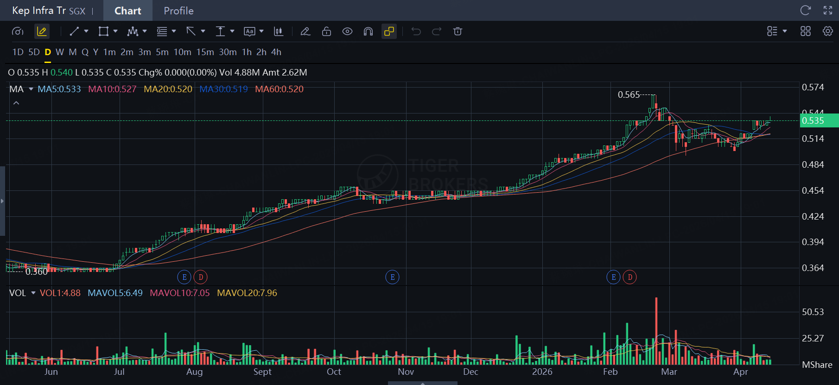This screenshot has width=839, height=385.
Task: Enable the magnet snap tool
Action: pyautogui.click(x=368, y=32)
